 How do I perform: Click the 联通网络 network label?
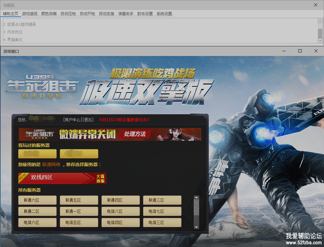click(51, 164)
